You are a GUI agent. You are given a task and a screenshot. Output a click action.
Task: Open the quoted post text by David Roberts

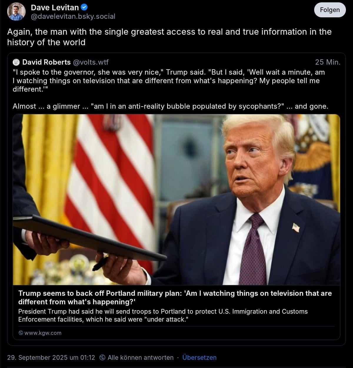click(170, 89)
